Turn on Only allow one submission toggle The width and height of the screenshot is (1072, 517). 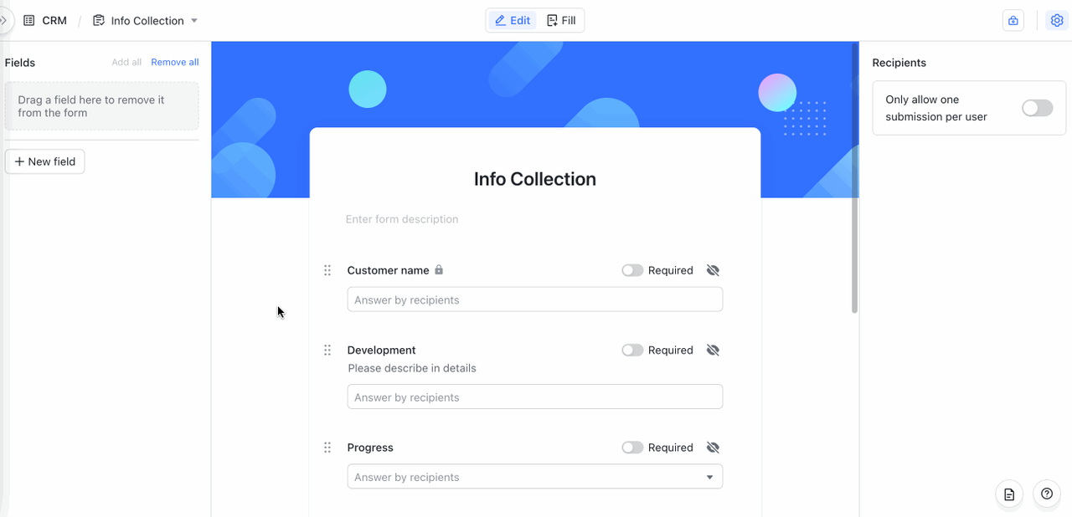point(1038,108)
